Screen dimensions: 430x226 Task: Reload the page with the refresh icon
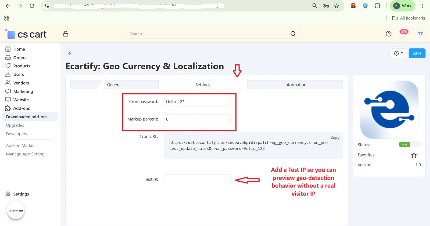32,6
